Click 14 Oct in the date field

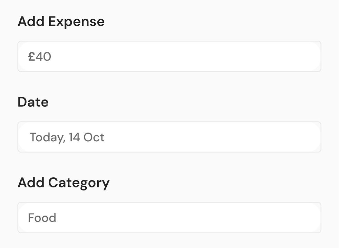tap(86, 137)
